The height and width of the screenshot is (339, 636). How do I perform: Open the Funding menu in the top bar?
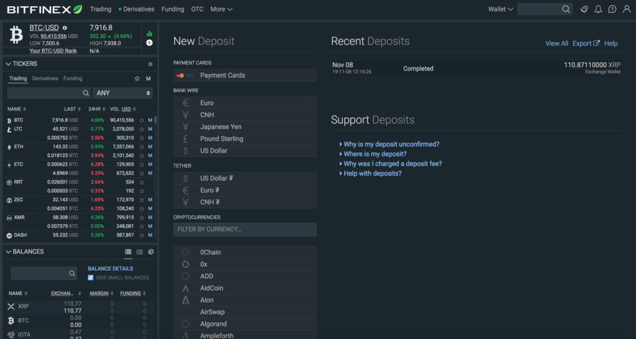[x=173, y=9]
